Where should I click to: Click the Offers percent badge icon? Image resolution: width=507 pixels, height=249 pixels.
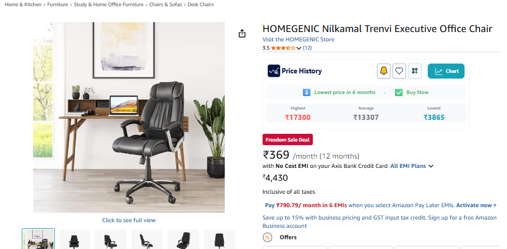pyautogui.click(x=267, y=238)
